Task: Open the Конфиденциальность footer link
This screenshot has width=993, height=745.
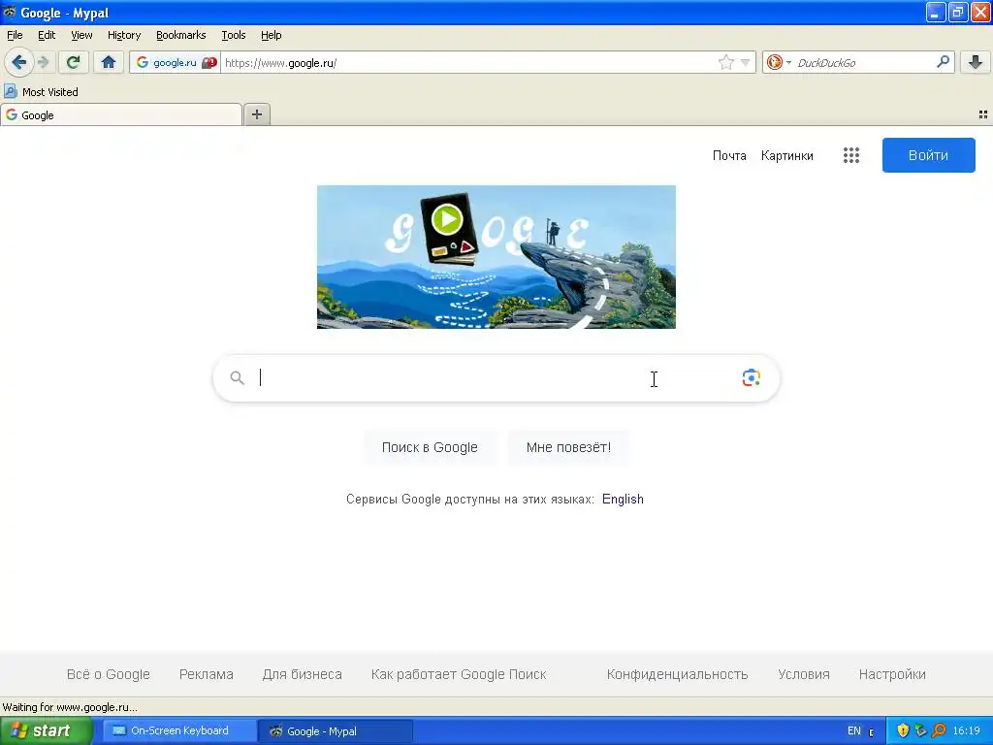Action: point(677,674)
